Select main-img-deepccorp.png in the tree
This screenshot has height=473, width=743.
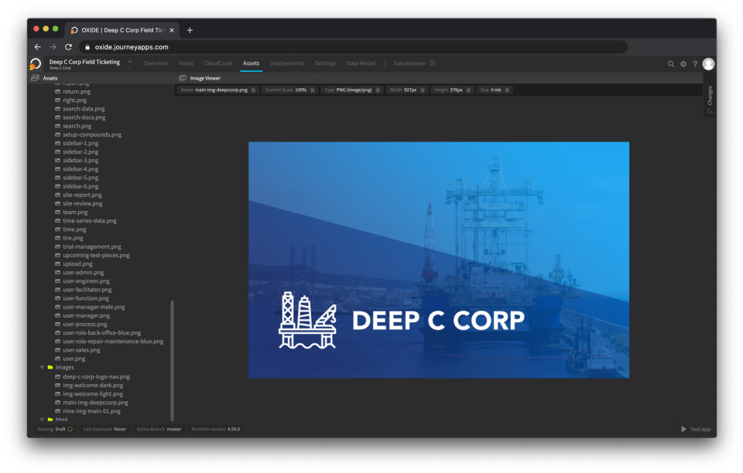[95, 403]
